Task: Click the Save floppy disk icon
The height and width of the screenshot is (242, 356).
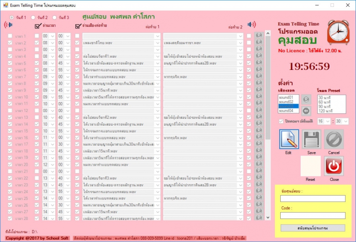Action: (311, 139)
